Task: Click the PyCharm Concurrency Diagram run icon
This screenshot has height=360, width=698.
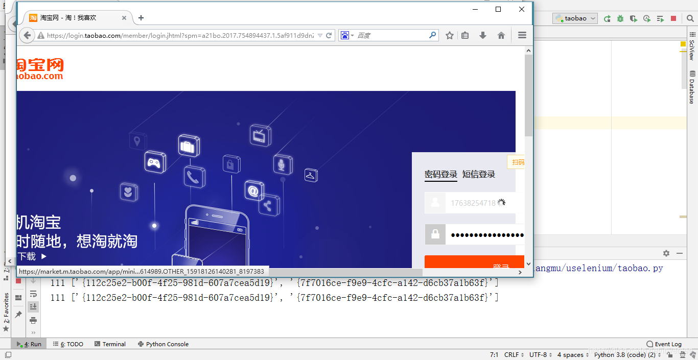Action: pyautogui.click(x=660, y=18)
